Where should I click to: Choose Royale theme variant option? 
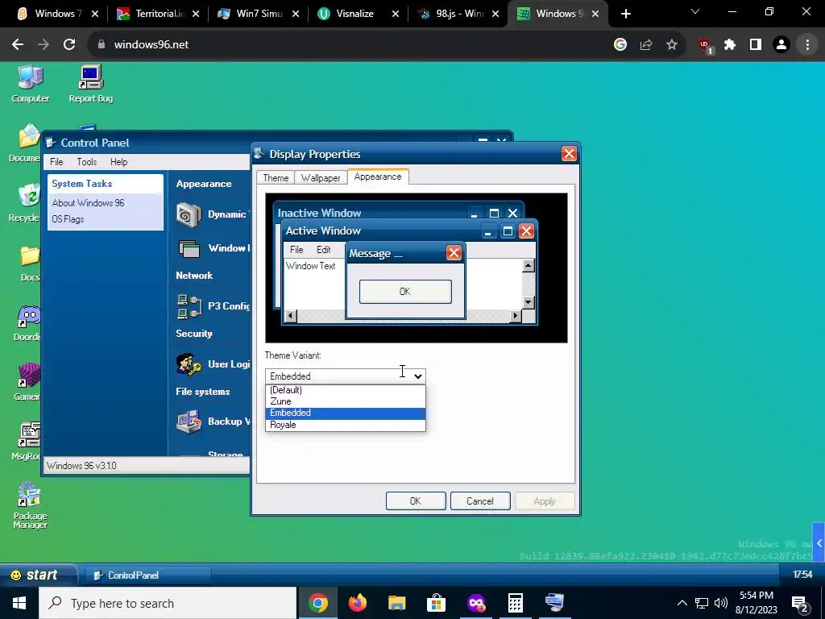(346, 425)
